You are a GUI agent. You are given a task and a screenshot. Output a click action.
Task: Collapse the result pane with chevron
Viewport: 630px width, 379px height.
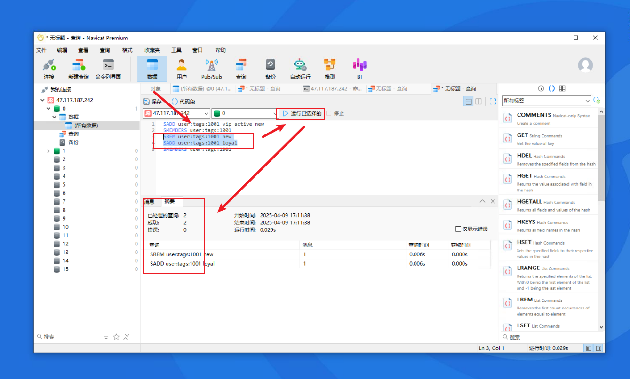tap(482, 201)
